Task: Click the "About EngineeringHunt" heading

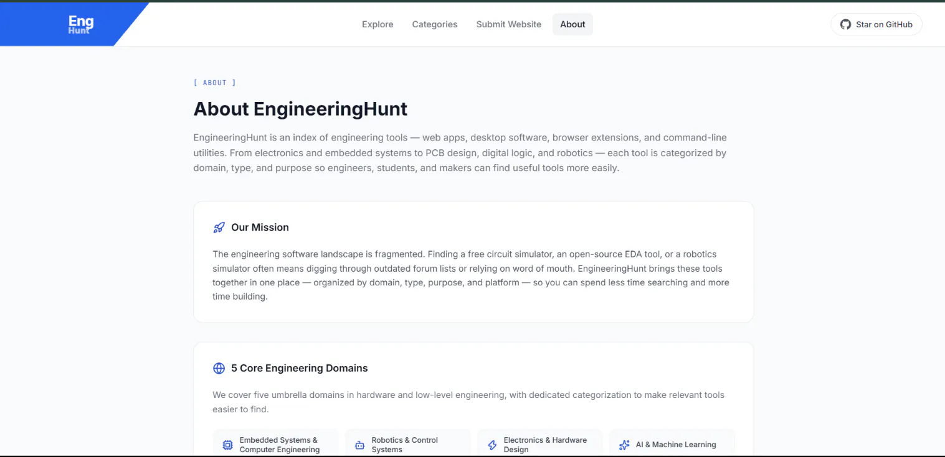Action: (300, 109)
